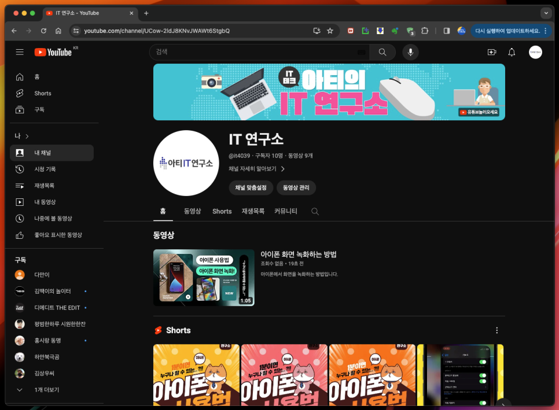Start voice search with the microphone
The image size is (559, 410).
pos(410,52)
